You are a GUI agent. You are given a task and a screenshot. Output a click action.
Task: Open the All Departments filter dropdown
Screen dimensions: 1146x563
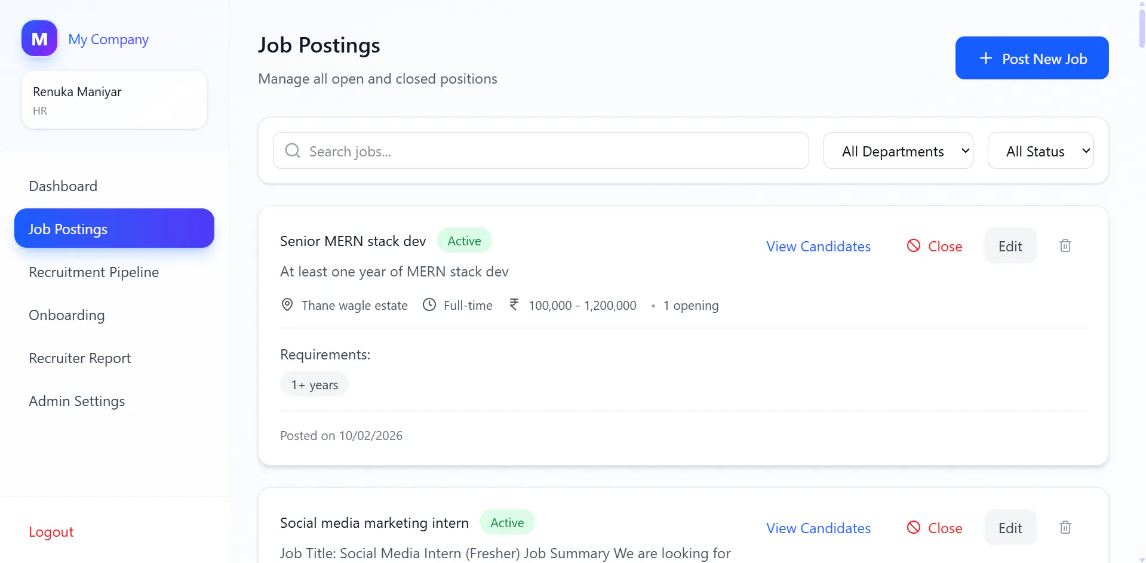[x=898, y=150]
